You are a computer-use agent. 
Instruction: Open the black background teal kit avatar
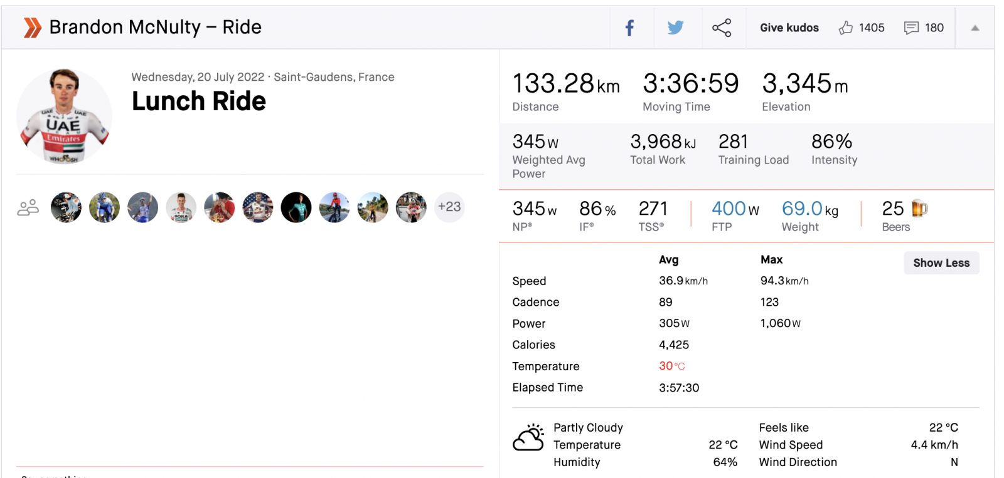(x=296, y=207)
